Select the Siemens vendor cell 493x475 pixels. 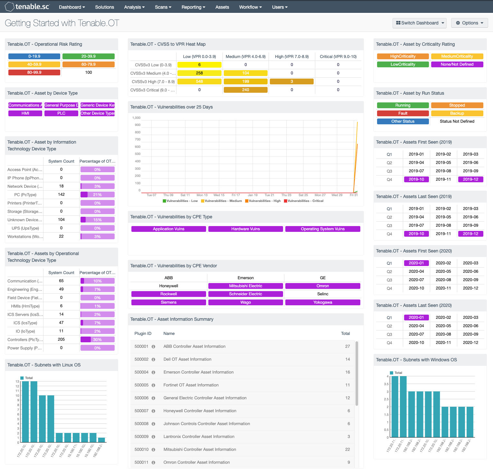point(168,302)
